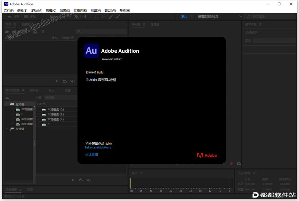
Task: Switch to the 效果组 tab
Action: coord(34,90)
